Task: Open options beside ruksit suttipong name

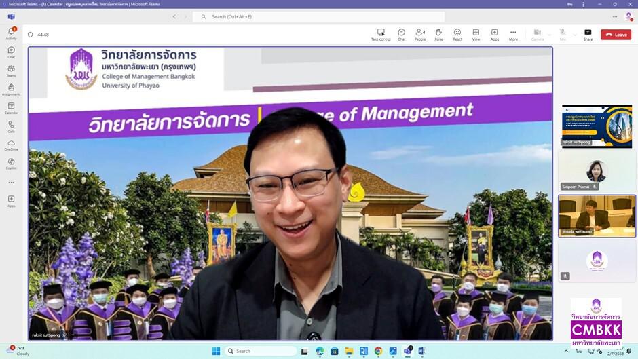Action: pyautogui.click(x=72, y=335)
